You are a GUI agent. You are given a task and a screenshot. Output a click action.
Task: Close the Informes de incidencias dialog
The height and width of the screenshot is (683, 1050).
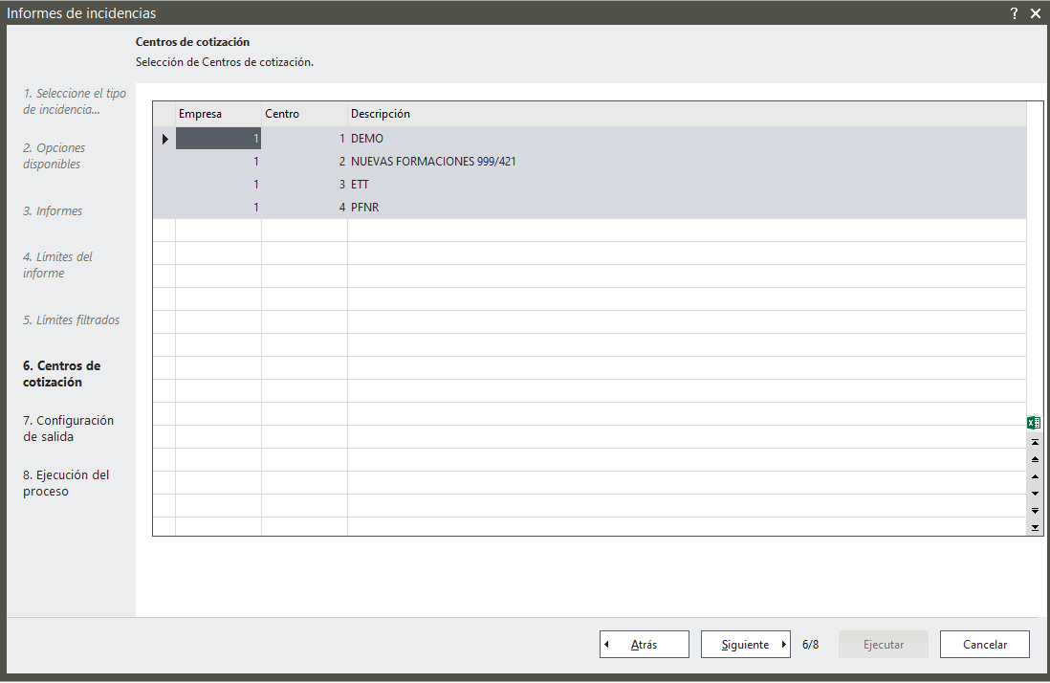click(x=1036, y=13)
